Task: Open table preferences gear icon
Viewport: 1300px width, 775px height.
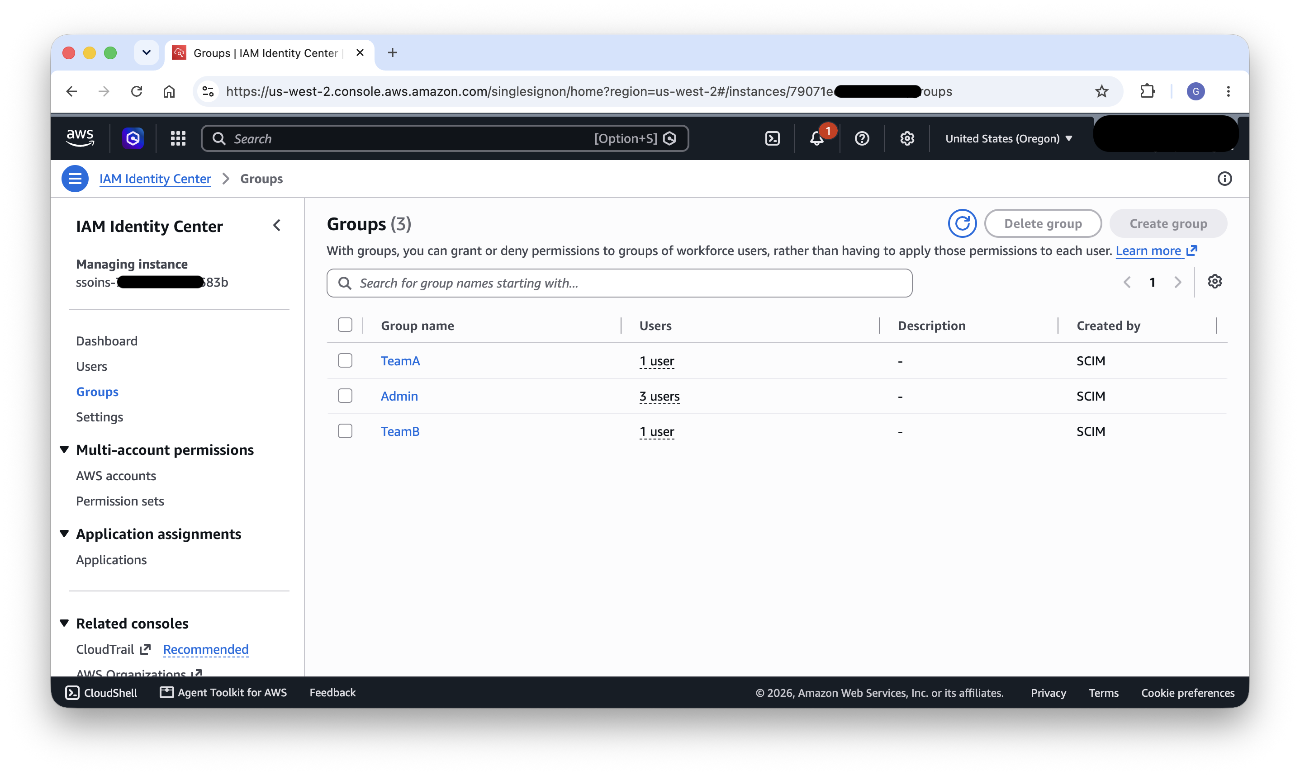Action: 1215,282
